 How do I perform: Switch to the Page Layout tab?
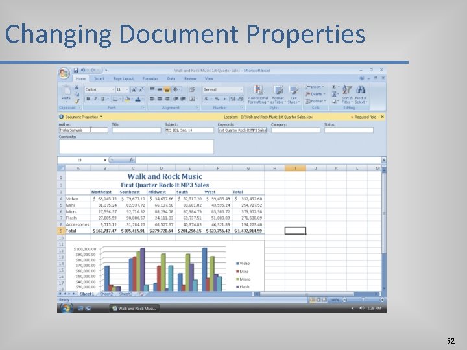[x=123, y=78]
